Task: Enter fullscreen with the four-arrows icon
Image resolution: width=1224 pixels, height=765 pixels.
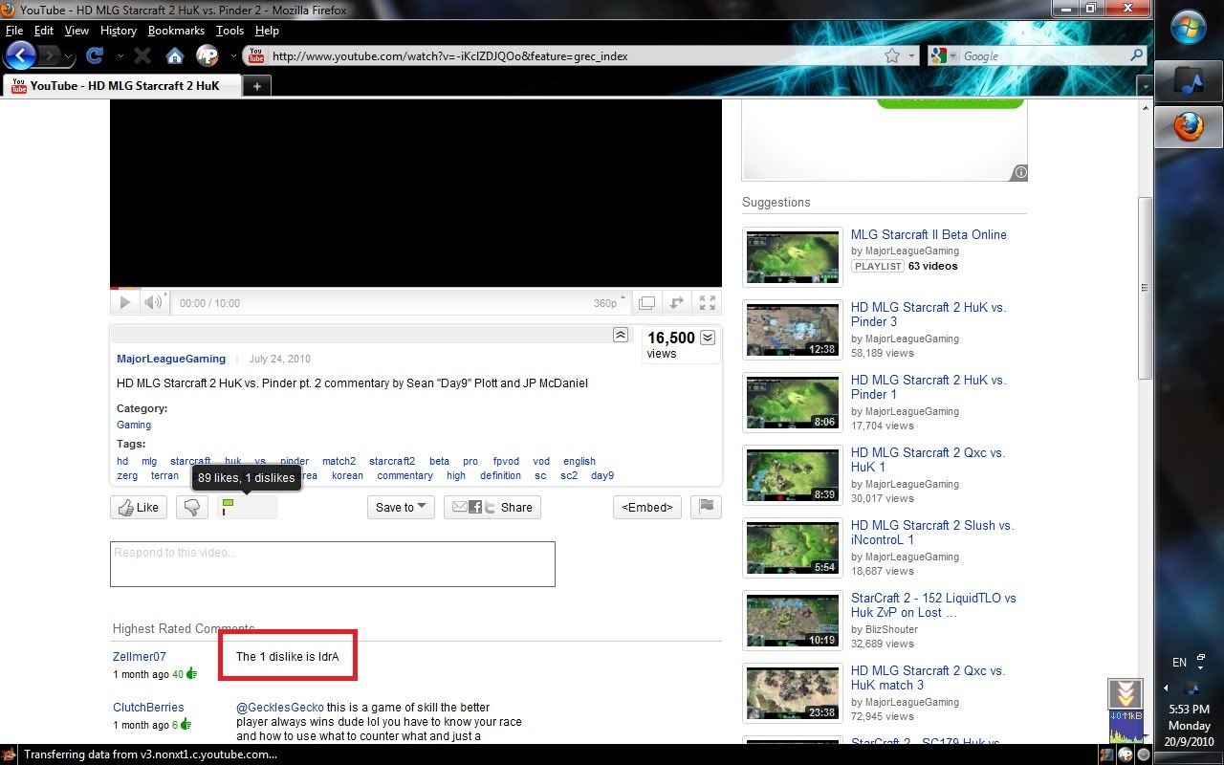Action: tap(708, 303)
